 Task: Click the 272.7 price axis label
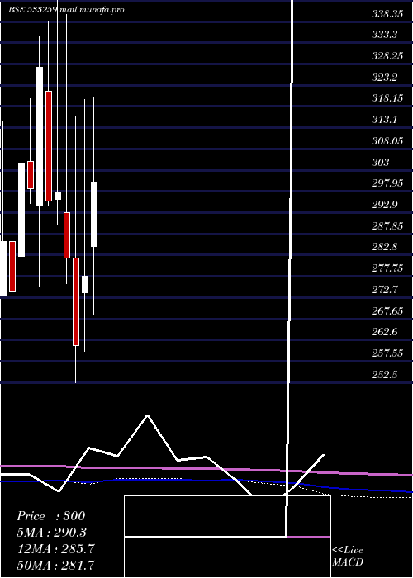point(384,289)
